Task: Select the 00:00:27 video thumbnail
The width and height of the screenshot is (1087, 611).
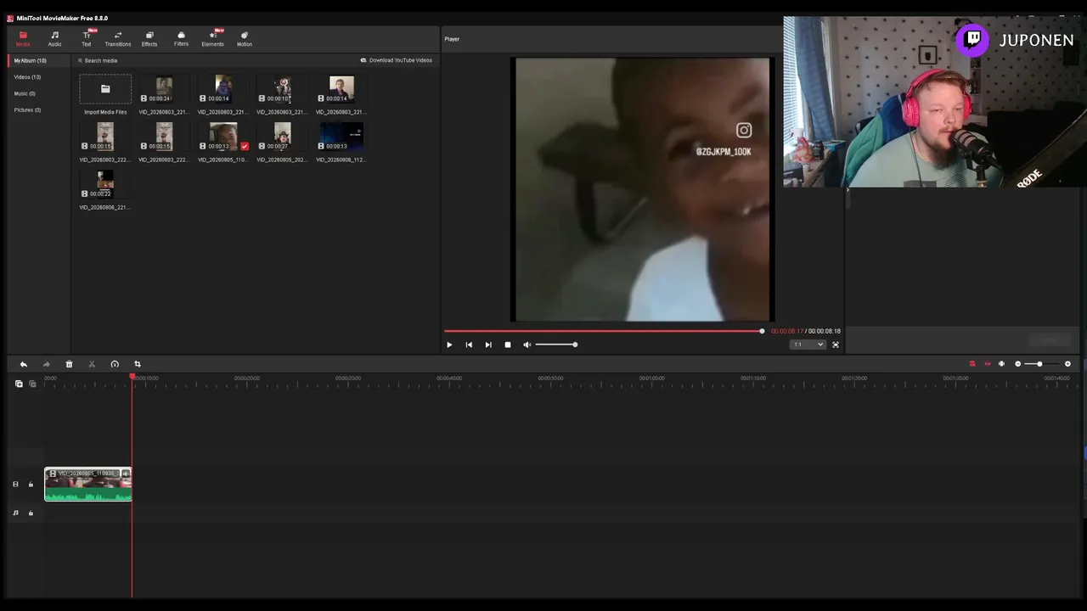Action: click(x=283, y=137)
